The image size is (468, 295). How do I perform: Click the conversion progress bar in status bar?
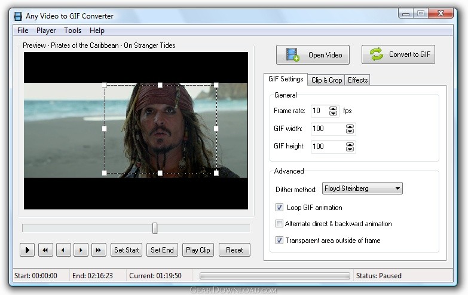[x=275, y=276]
